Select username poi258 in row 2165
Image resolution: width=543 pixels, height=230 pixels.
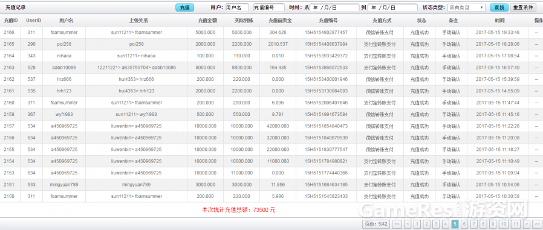pos(64,44)
